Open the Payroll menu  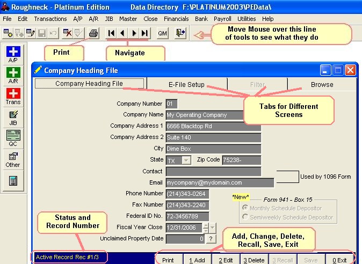pos(222,19)
